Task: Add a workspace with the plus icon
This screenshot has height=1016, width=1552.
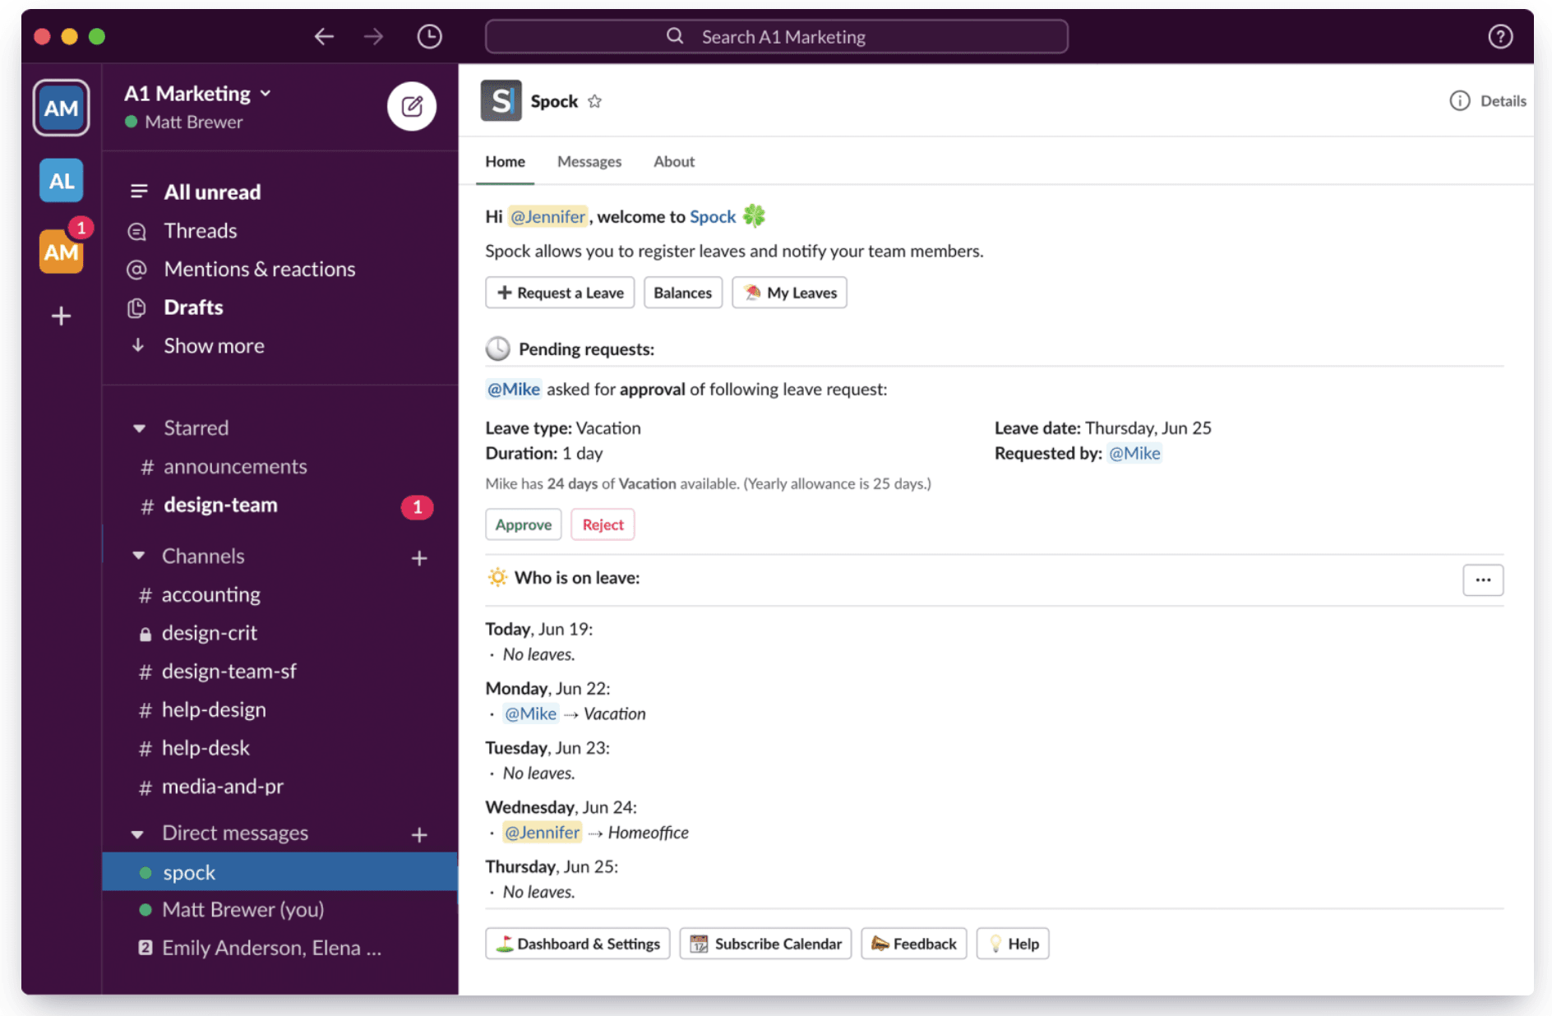Action: point(61,316)
